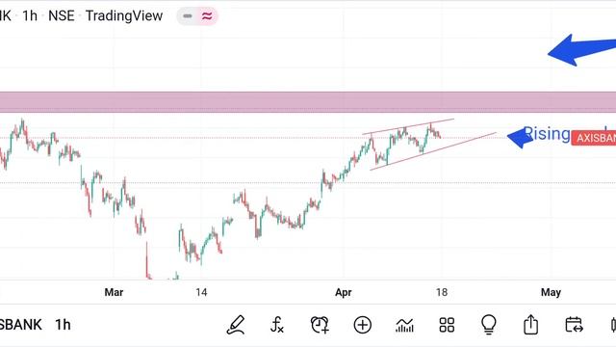Open the layout grid icon
The width and height of the screenshot is (616, 347).
447,325
